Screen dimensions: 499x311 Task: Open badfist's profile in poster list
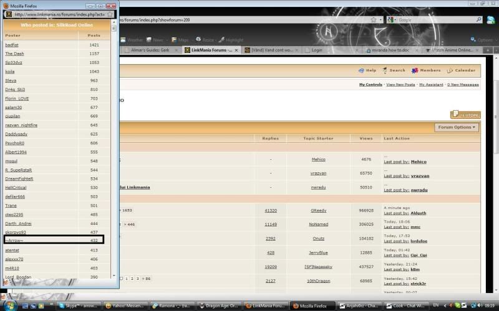point(12,45)
